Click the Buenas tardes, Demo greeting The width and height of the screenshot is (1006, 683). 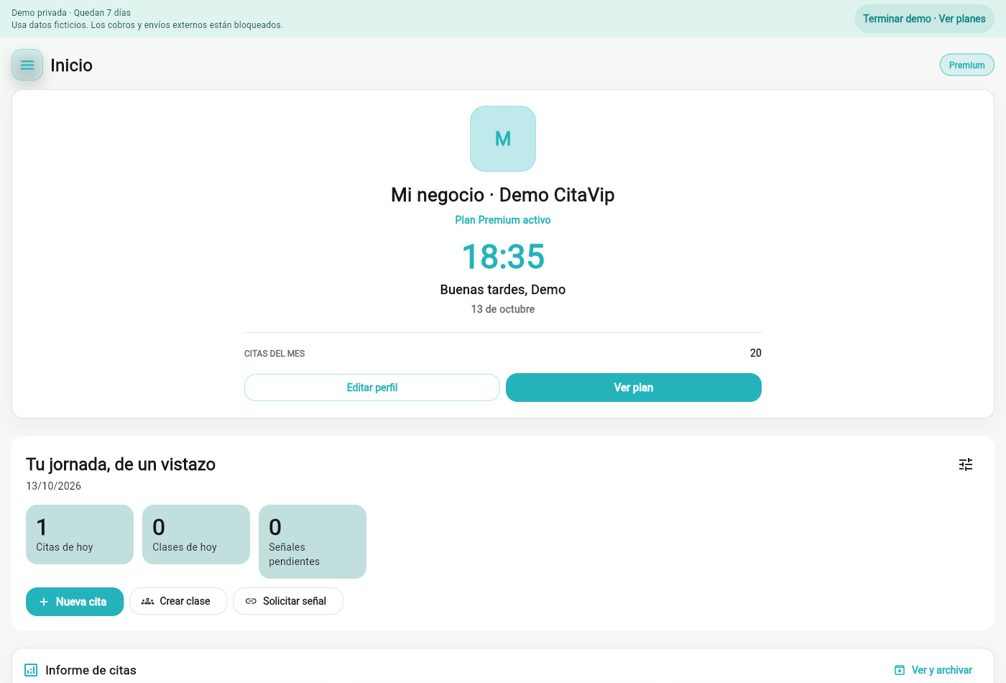(503, 290)
